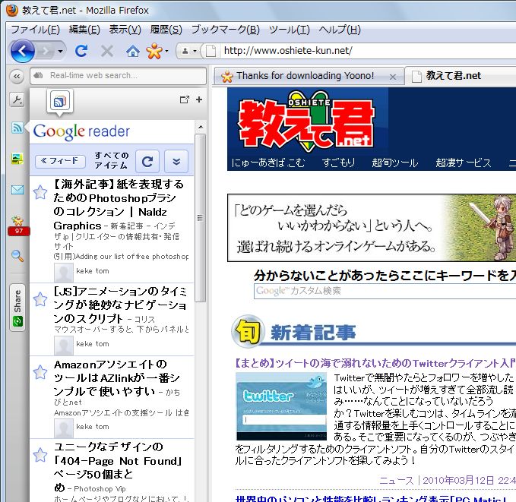Open the ヘルプ(H) menu
Viewport: 516px width, 502px height.
coord(340,30)
